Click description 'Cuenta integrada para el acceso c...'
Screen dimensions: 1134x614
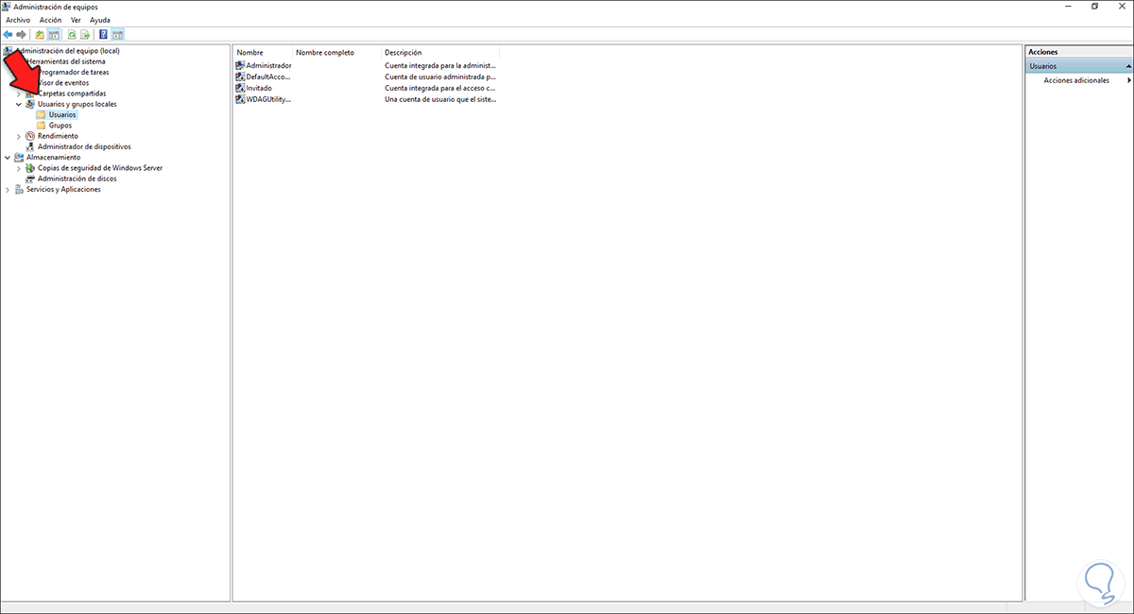(x=440, y=88)
